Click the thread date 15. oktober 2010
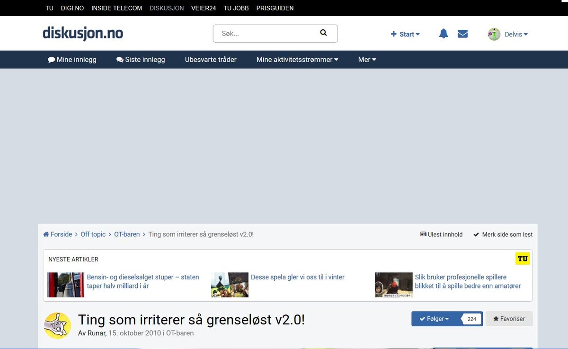This screenshot has width=568, height=349. (x=134, y=333)
